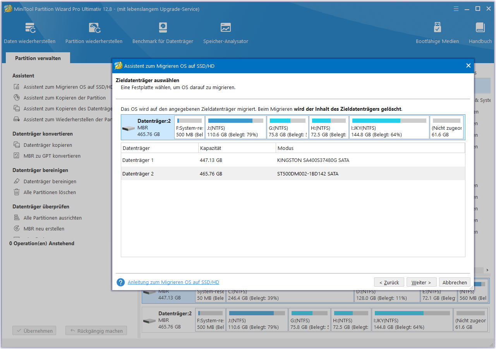Viewport: 496px width, 349px height.
Task: Click the Datenträger column header
Action: pyautogui.click(x=160, y=148)
